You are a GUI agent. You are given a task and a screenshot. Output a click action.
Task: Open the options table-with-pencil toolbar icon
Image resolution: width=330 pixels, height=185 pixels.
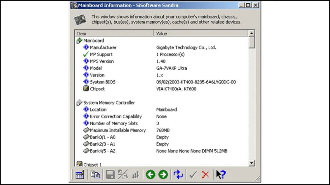click(x=80, y=175)
